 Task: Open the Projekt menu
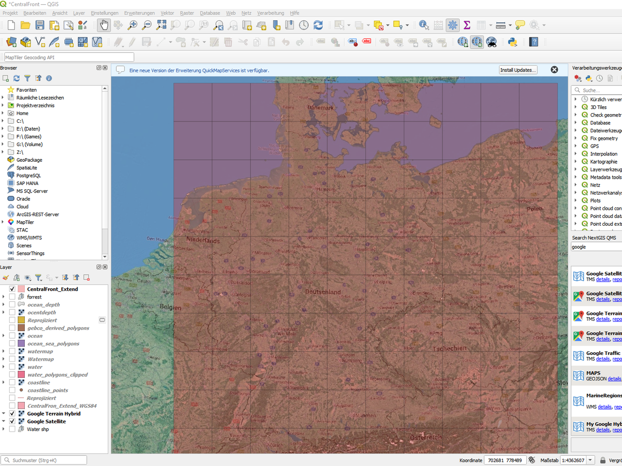pos(10,13)
